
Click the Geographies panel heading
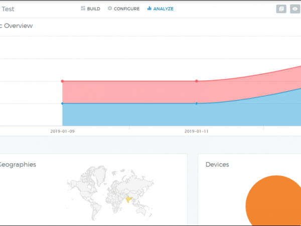[x=18, y=164]
